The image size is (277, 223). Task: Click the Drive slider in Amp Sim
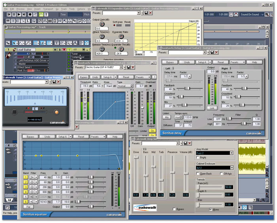[136, 157]
